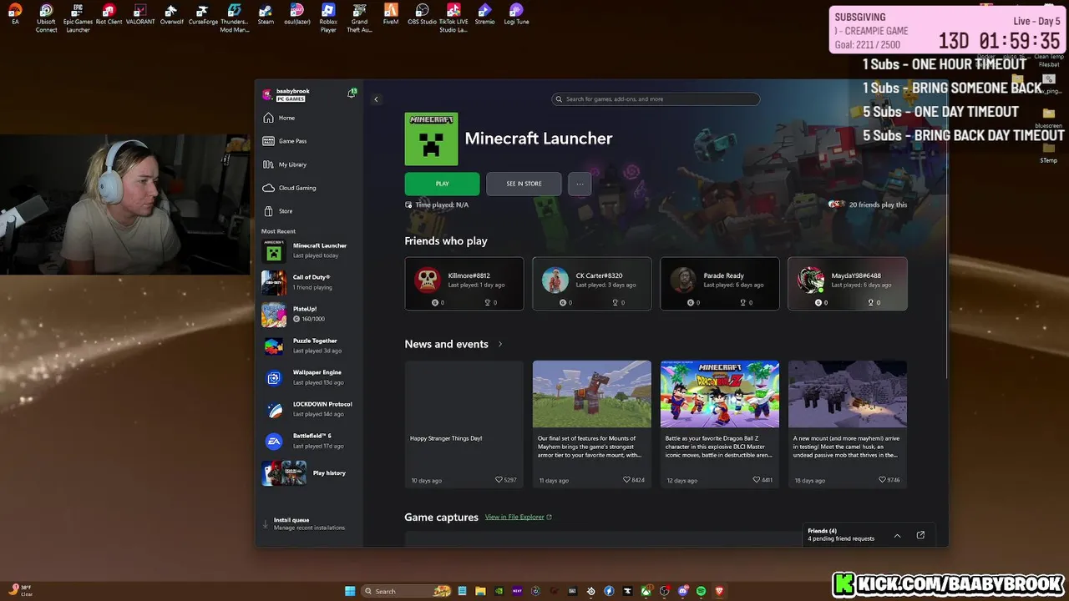Open the Riot Client desktop shortcut
Image resolution: width=1069 pixels, height=601 pixels.
coord(109,14)
